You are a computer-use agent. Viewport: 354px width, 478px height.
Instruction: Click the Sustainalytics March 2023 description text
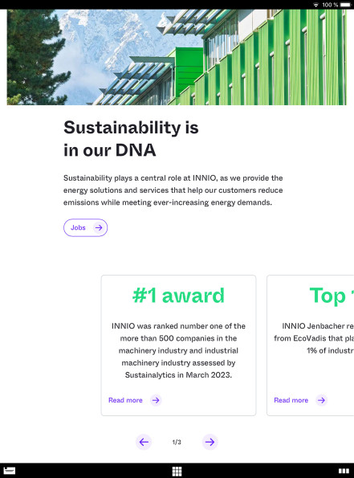[x=178, y=350]
